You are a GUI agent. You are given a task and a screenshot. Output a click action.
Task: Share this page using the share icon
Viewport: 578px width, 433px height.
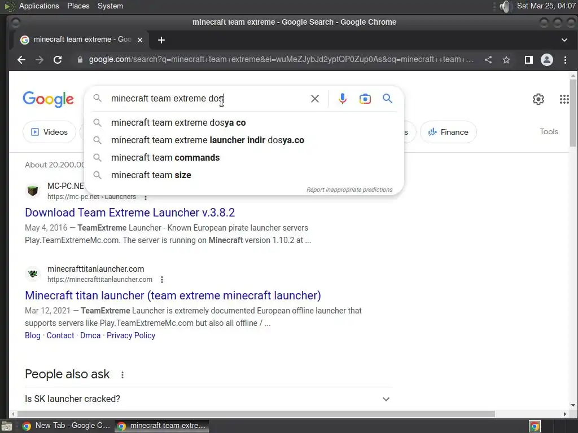tap(488, 60)
